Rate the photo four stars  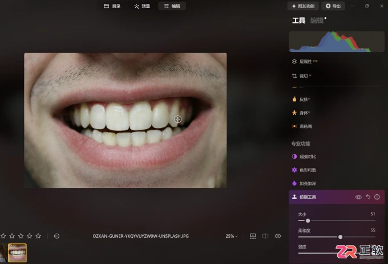tap(30, 236)
